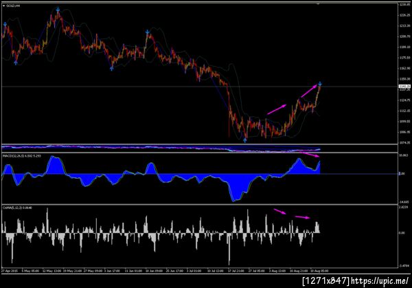Click the 3 Jul 01:00 time label
The width and height of the screenshot is (412, 288).
(194, 271)
